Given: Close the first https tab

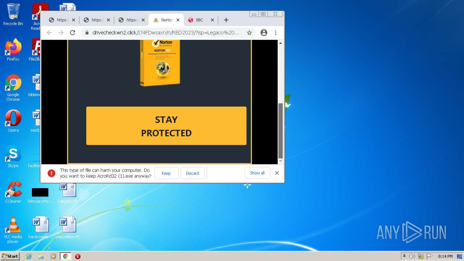Looking at the screenshot, I should coord(74,20).
